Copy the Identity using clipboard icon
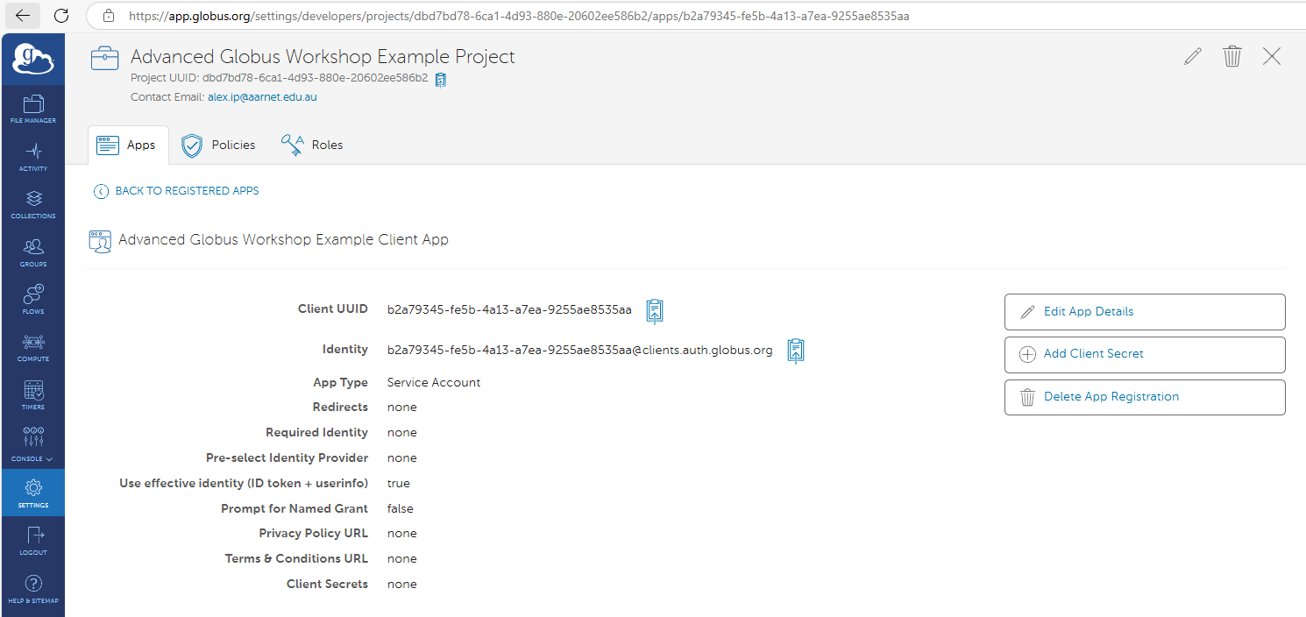Viewport: 1306px width, 617px height. tap(795, 351)
